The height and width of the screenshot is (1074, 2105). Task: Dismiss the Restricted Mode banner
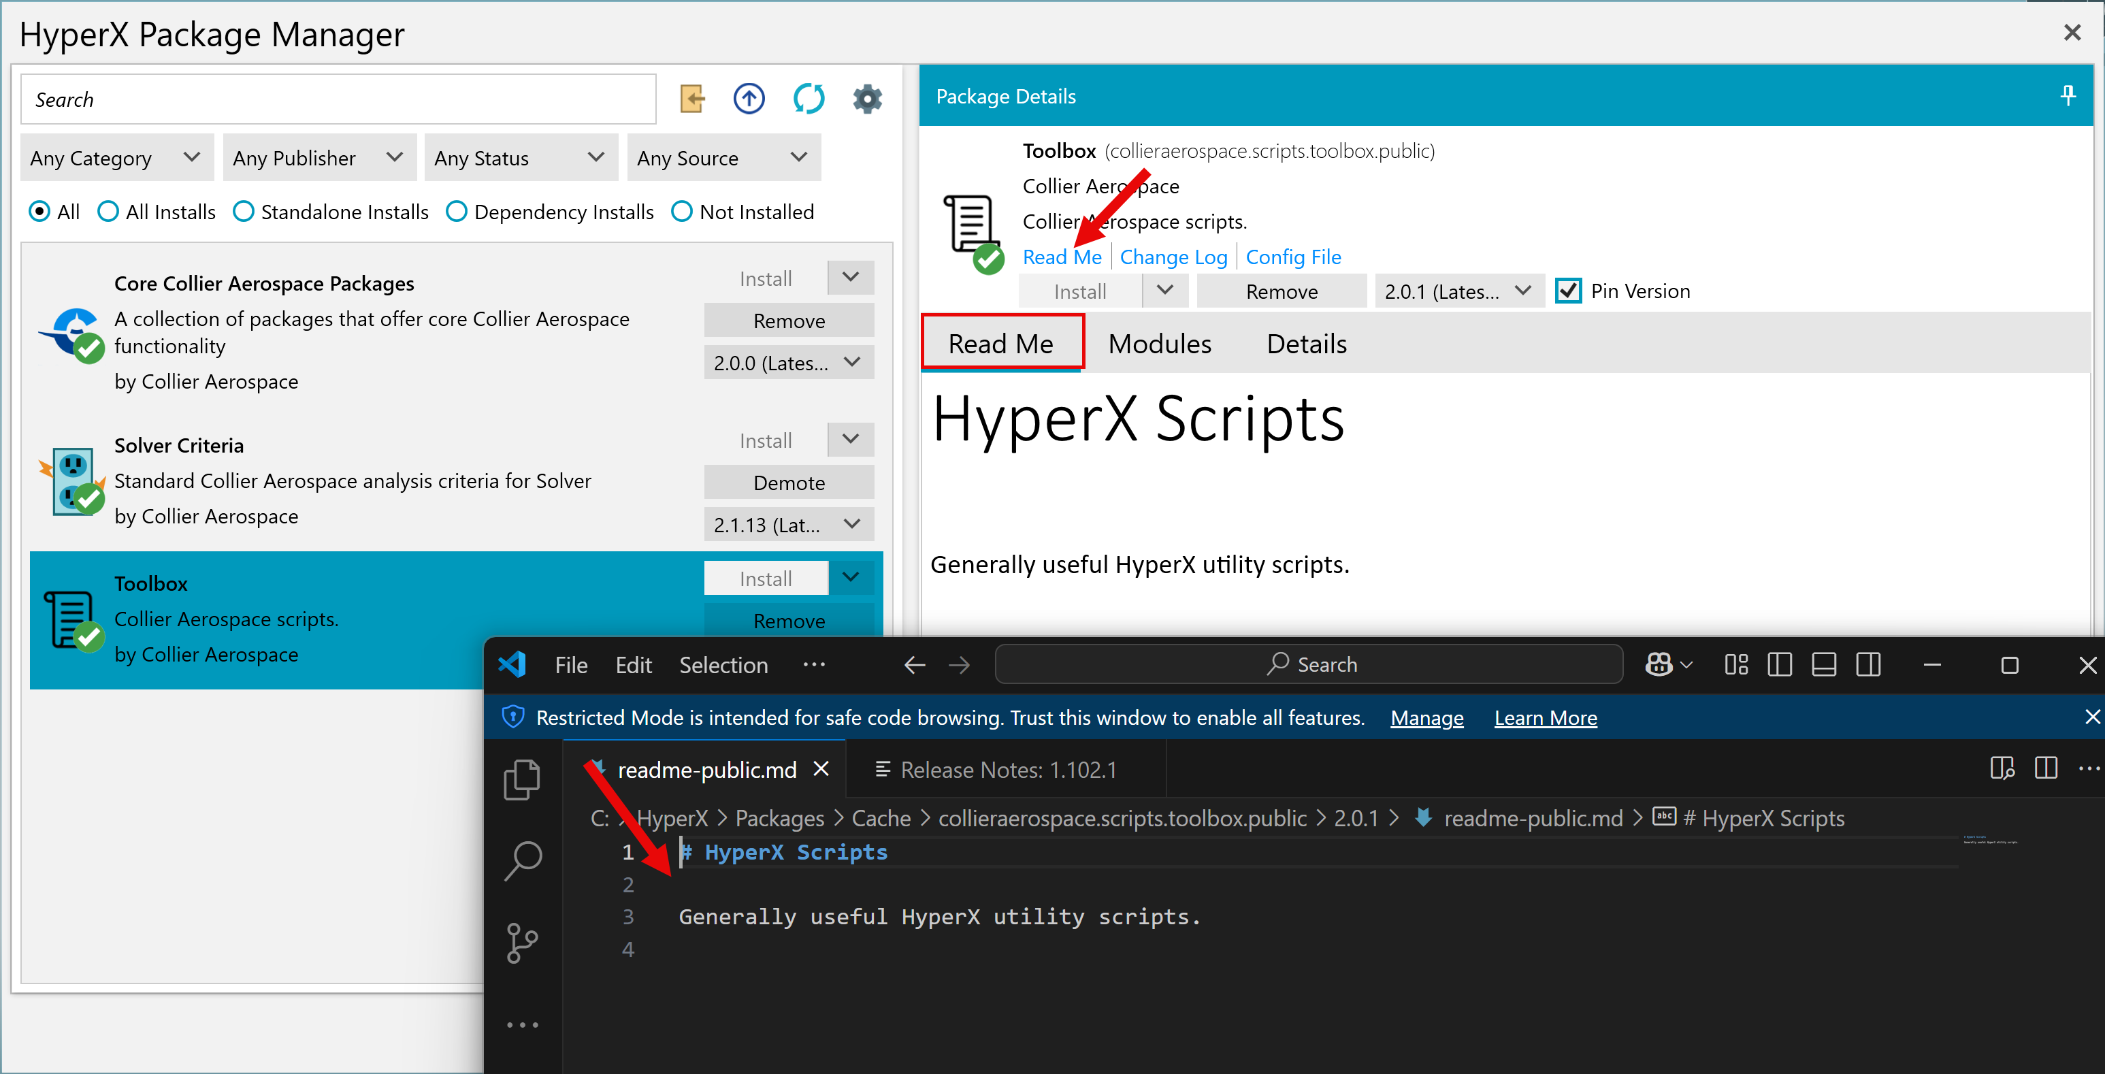pyautogui.click(x=2092, y=717)
